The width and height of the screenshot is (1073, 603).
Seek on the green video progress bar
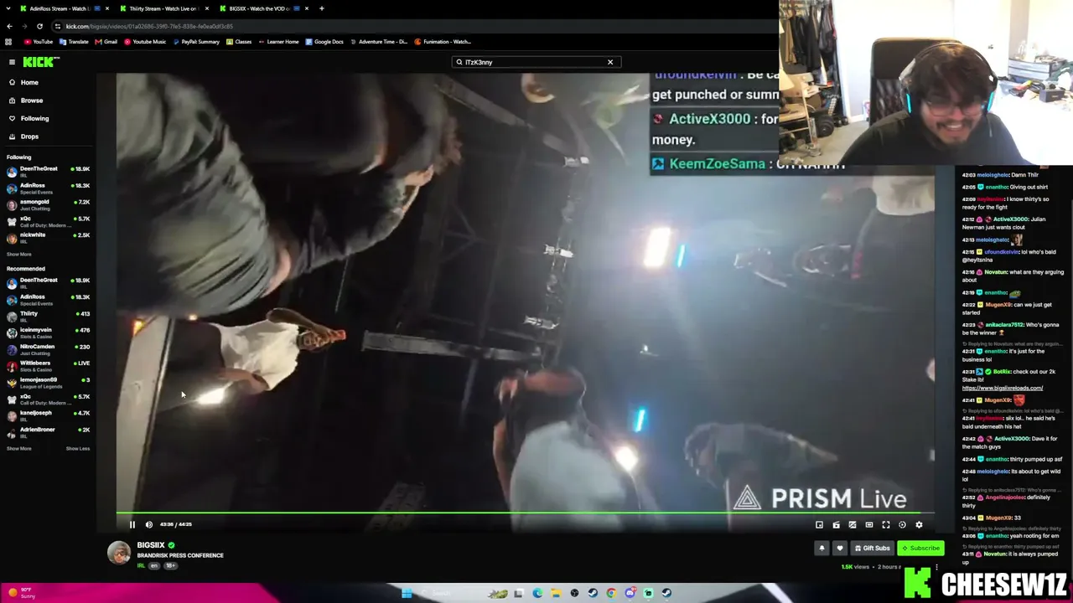525,513
